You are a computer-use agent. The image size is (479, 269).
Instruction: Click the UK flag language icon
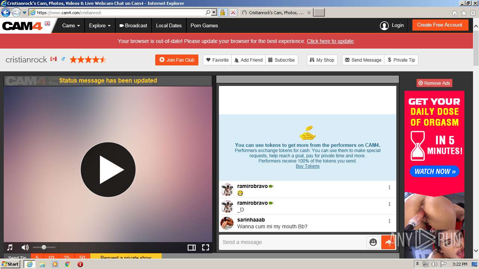(x=47, y=24)
